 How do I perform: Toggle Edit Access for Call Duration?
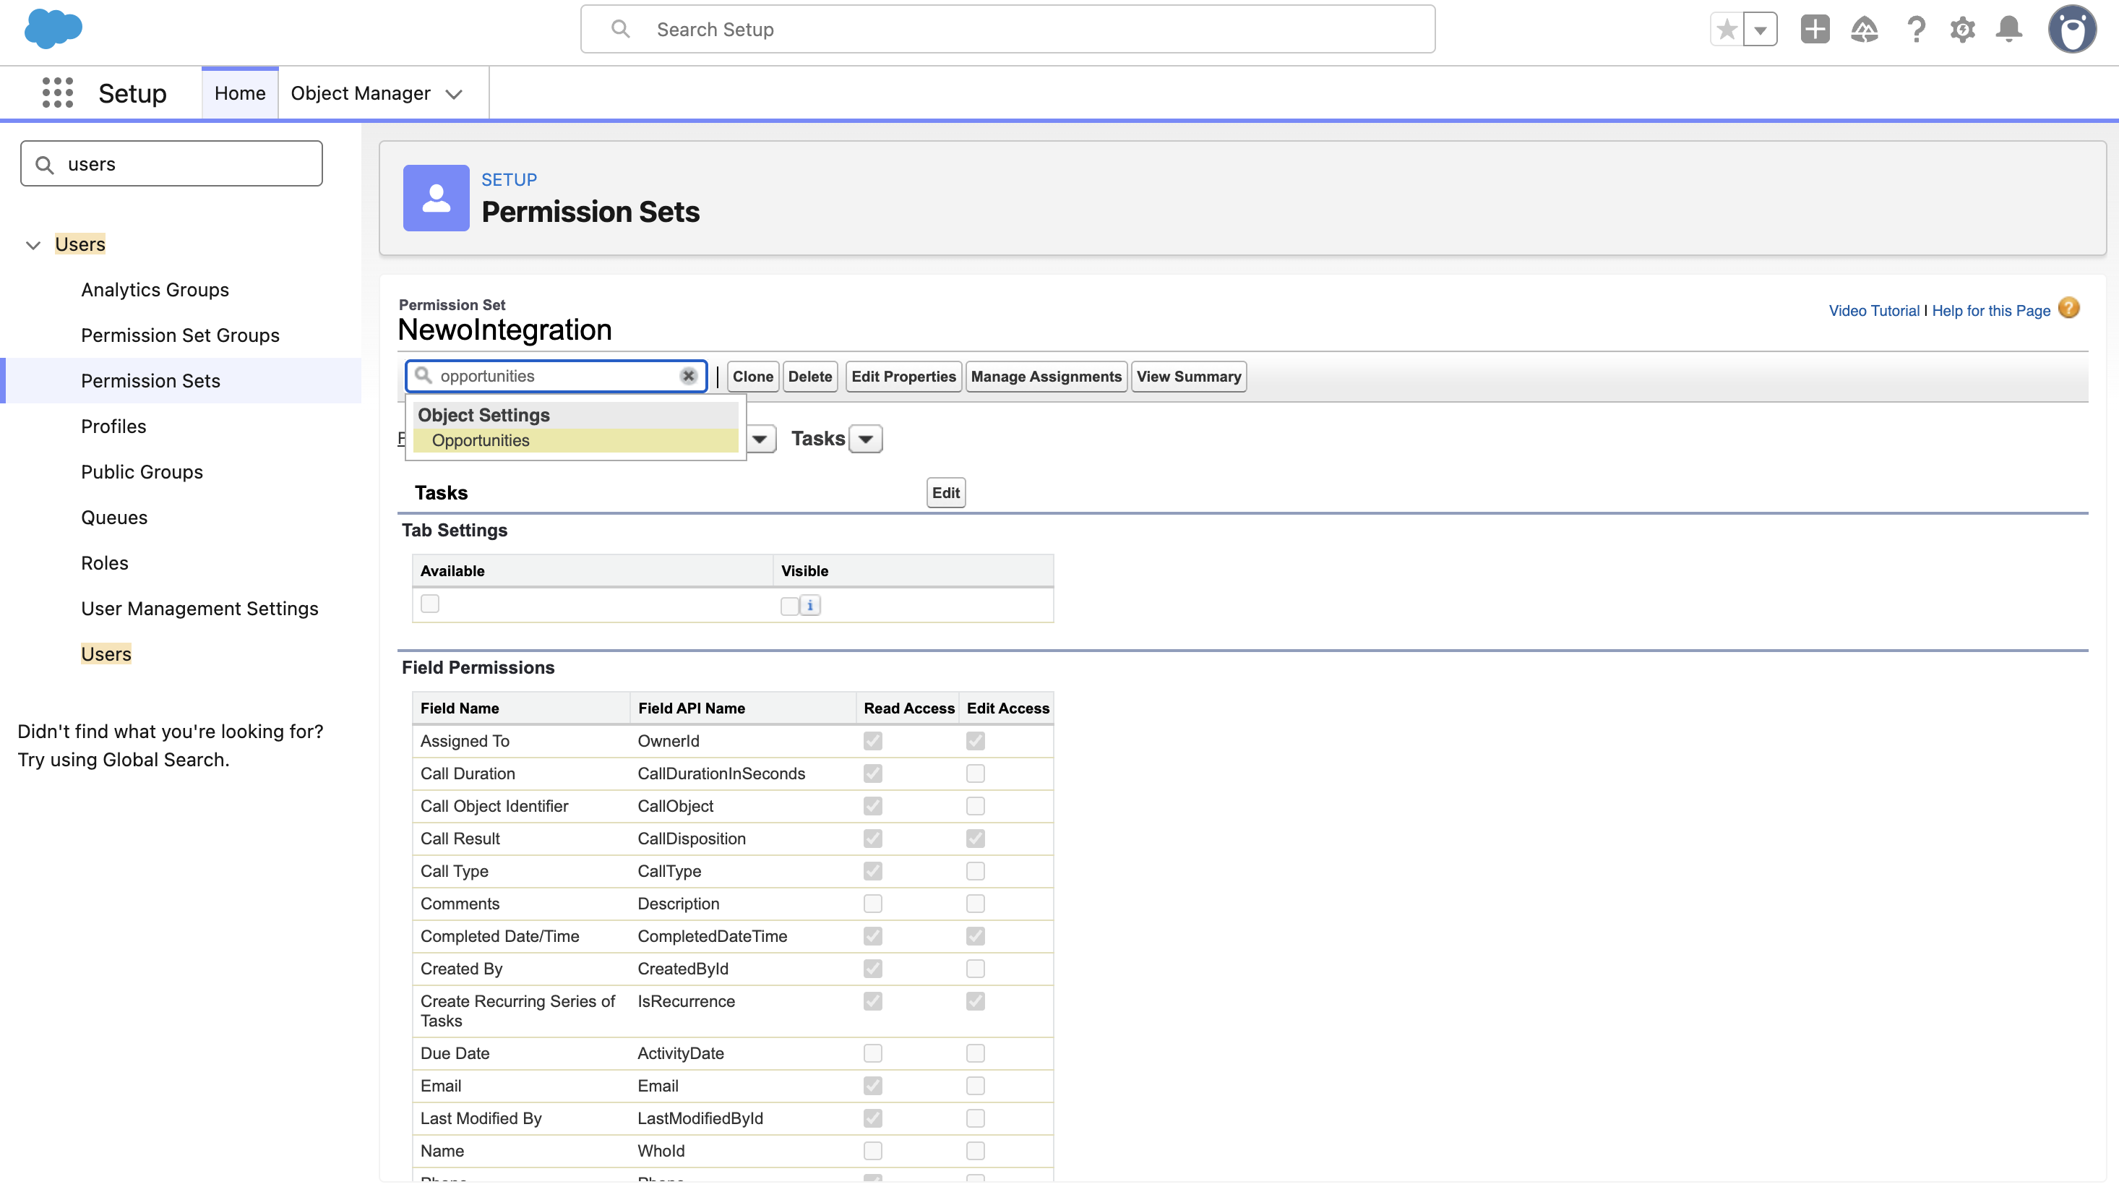[x=976, y=774]
